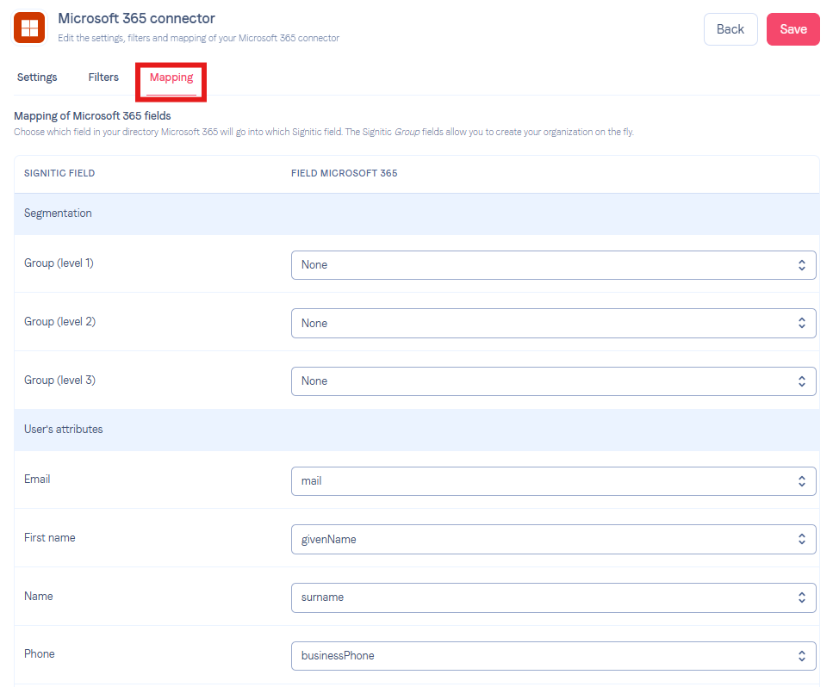833x687 pixels.
Task: Open the Group (level 1) field dropdown
Action: click(554, 265)
